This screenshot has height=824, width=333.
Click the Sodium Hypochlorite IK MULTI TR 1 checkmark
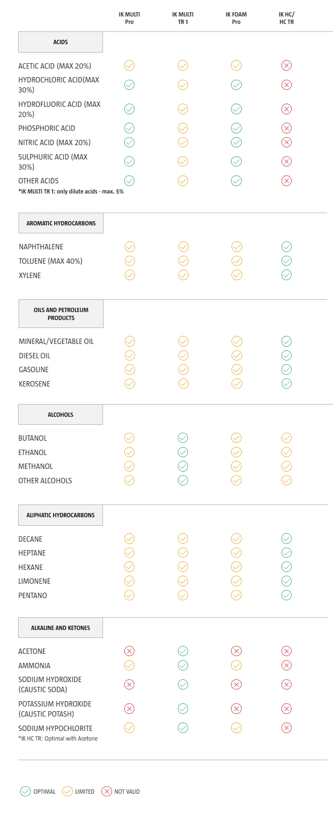(183, 728)
